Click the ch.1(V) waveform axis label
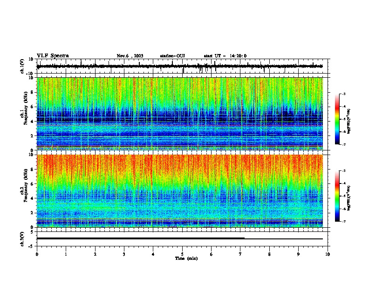 click(22, 66)
